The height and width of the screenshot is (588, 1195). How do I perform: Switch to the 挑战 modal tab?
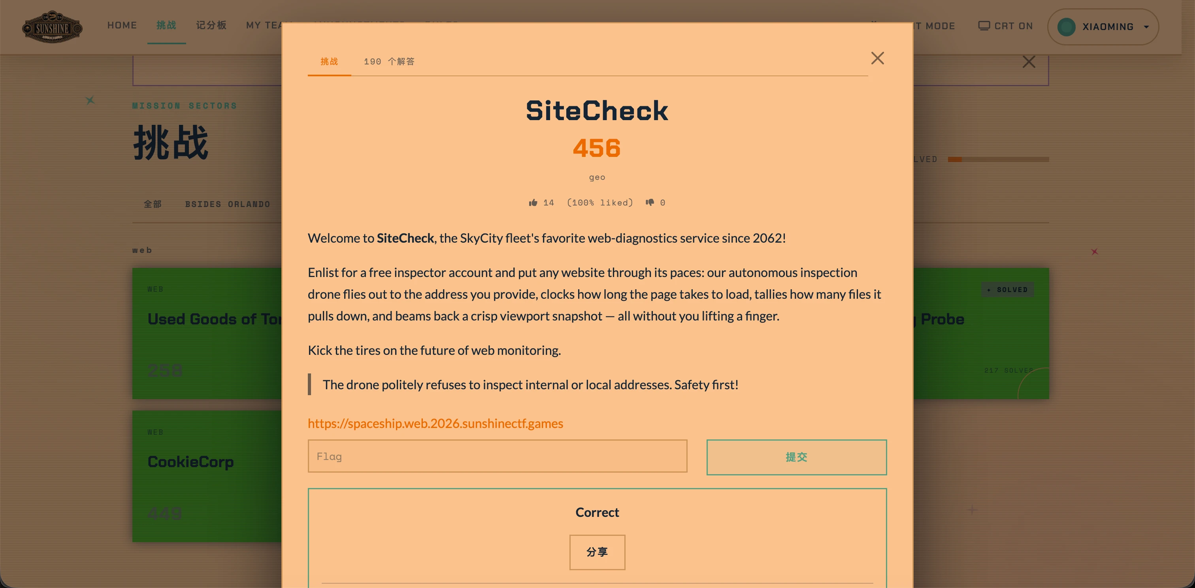pos(329,62)
